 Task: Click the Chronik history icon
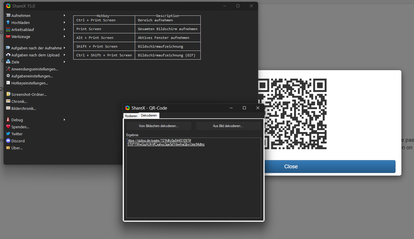pos(8,101)
